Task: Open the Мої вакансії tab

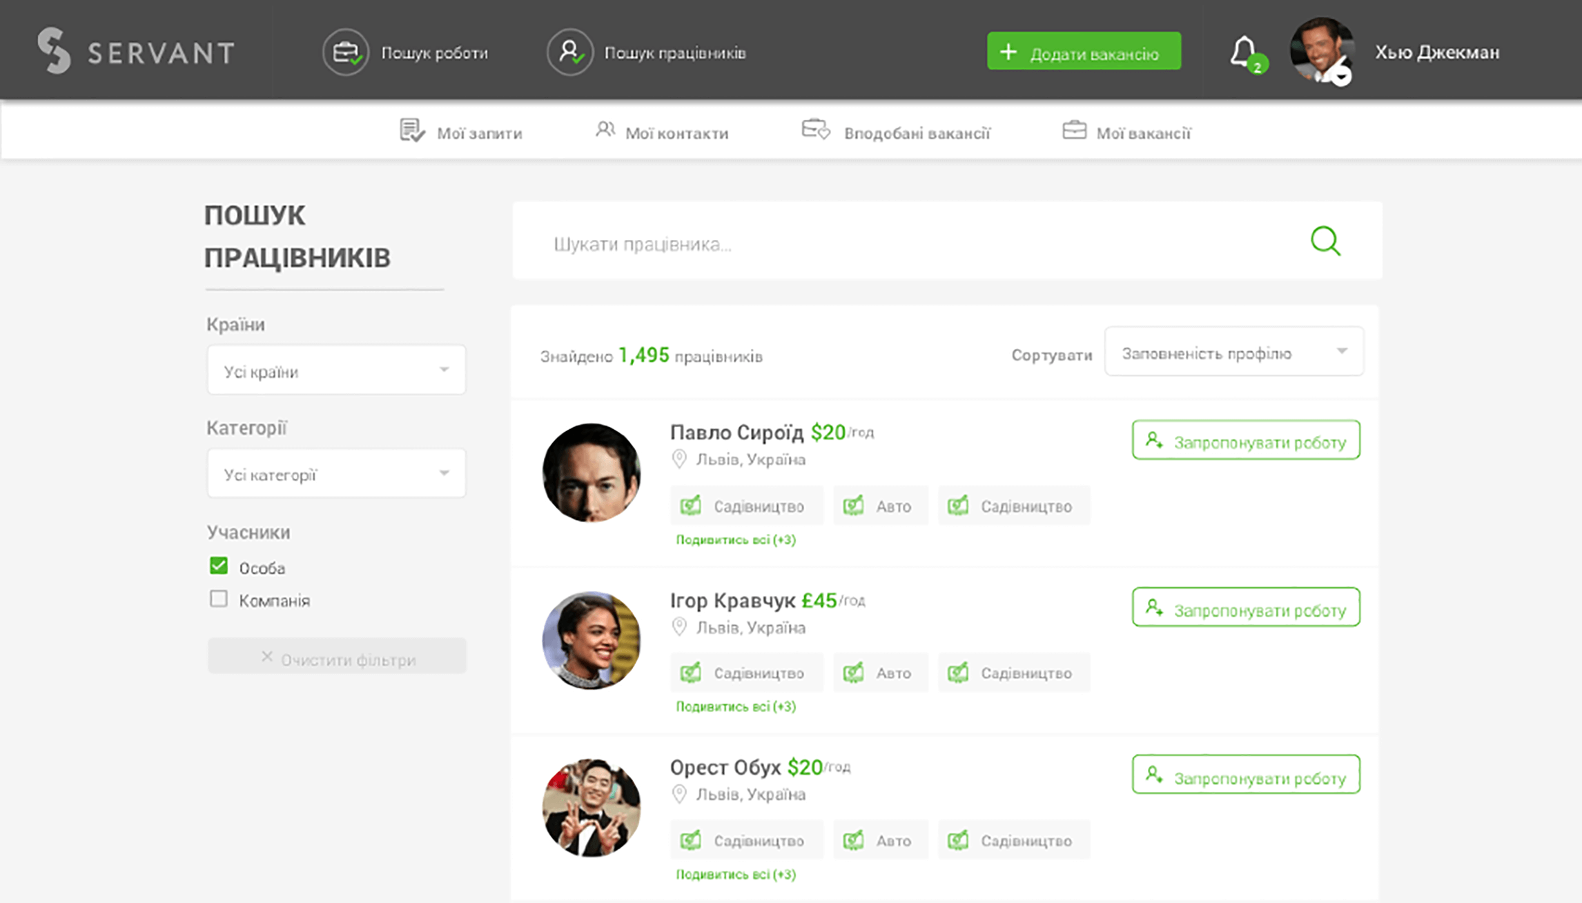Action: tap(1126, 132)
